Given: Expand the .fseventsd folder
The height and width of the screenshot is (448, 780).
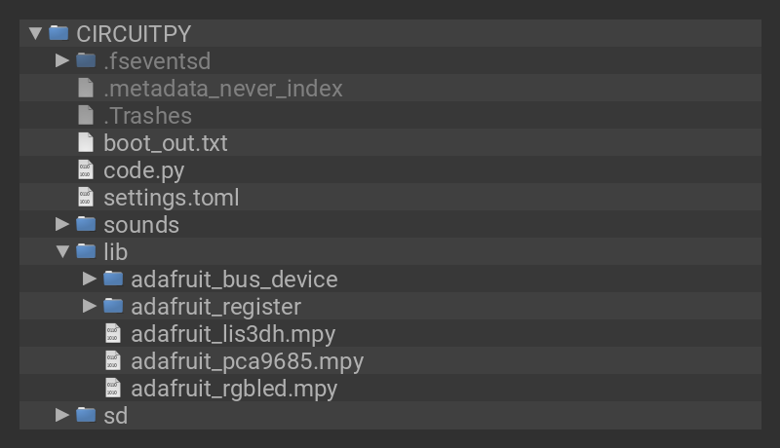Looking at the screenshot, I should 62,60.
